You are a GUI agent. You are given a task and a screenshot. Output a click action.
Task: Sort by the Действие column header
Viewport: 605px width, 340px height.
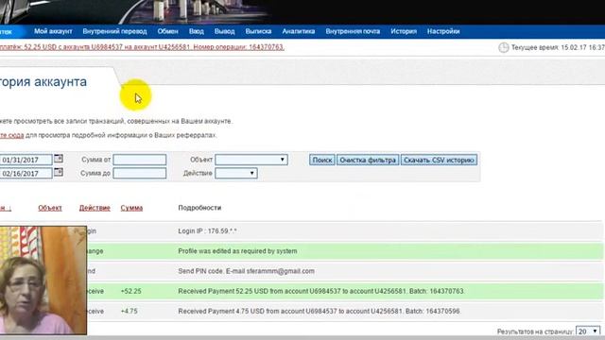(x=95, y=208)
